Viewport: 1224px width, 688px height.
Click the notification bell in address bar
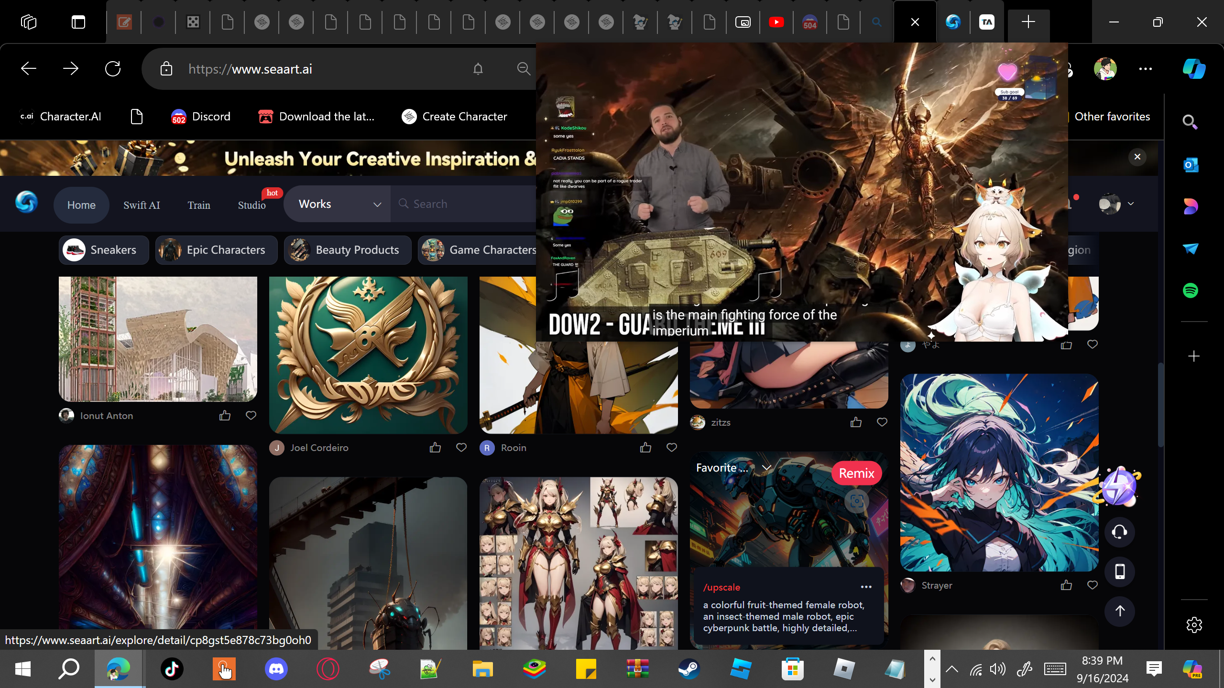478,69
